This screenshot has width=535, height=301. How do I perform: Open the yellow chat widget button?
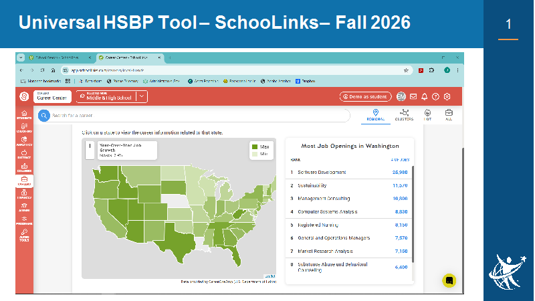449,280
